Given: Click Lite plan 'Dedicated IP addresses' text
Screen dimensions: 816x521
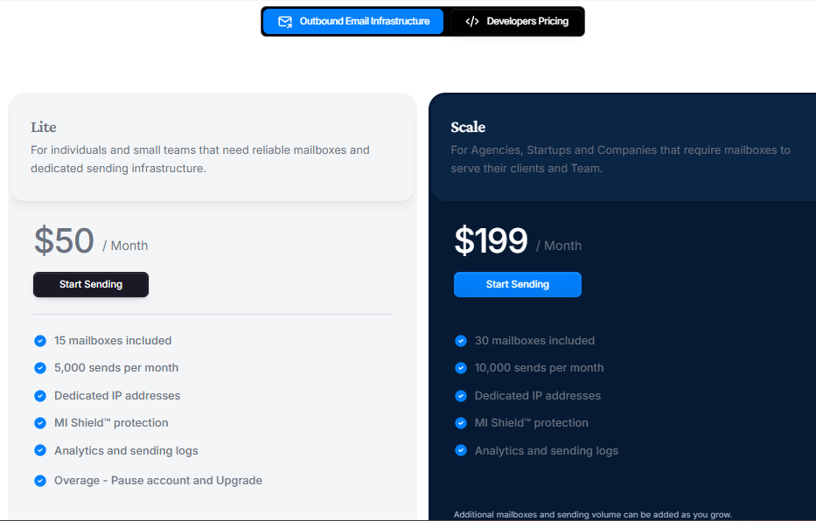Looking at the screenshot, I should (117, 396).
